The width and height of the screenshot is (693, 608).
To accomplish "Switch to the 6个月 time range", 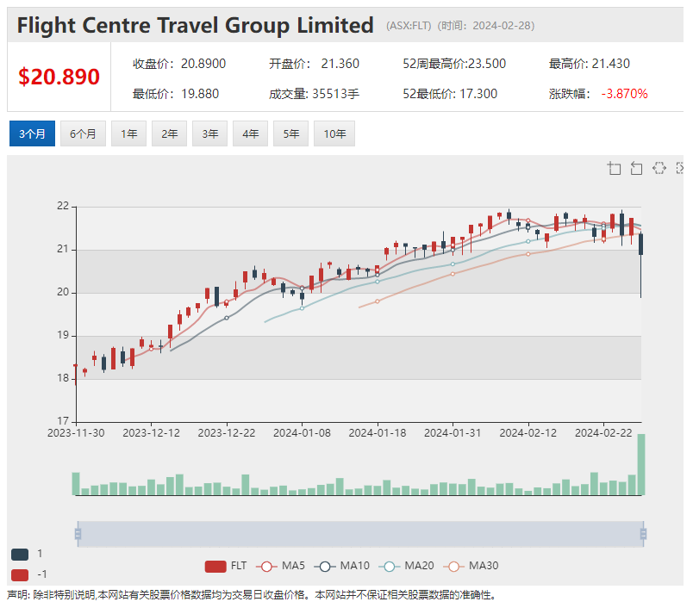I will click(x=83, y=133).
